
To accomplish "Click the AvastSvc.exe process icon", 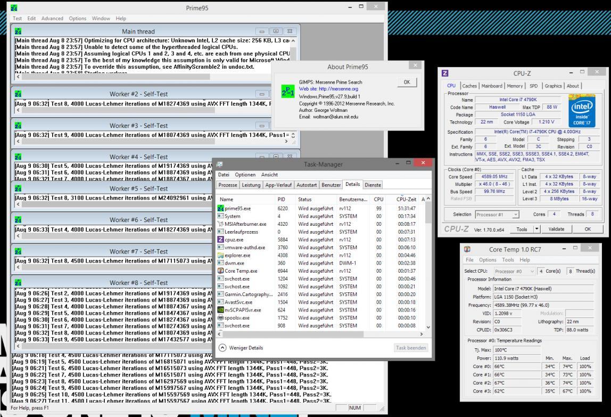I will point(220,302).
